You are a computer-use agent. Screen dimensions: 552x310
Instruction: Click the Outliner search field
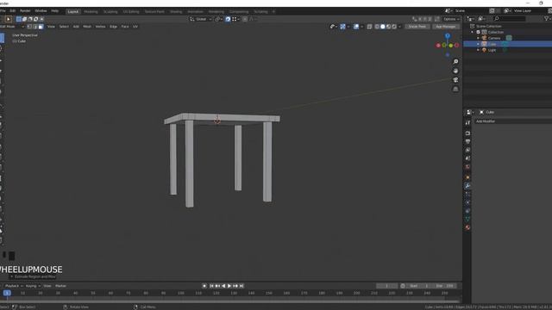coord(509,19)
